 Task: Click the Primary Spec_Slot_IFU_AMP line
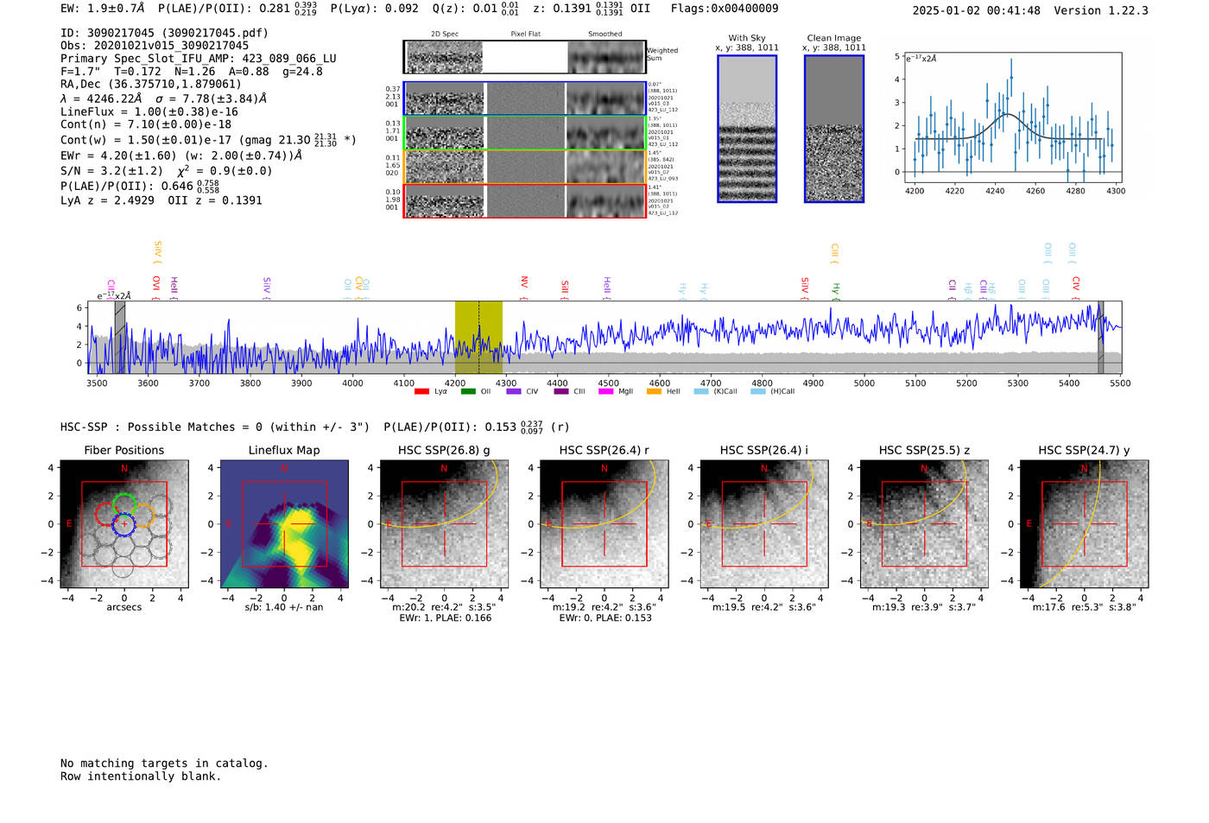click(199, 59)
